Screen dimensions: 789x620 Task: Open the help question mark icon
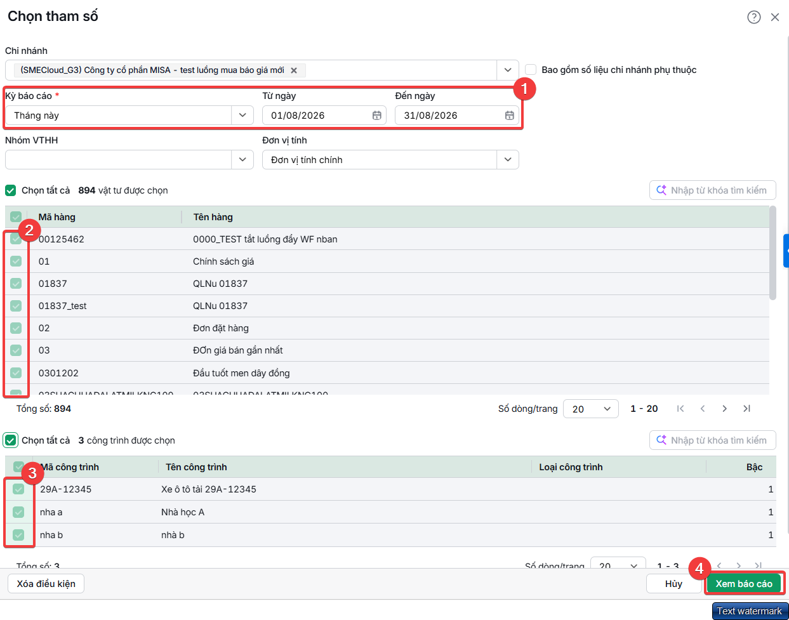[x=754, y=17]
